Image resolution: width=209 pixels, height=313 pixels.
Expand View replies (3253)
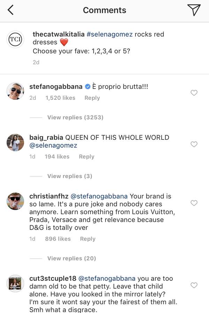[x=75, y=118]
